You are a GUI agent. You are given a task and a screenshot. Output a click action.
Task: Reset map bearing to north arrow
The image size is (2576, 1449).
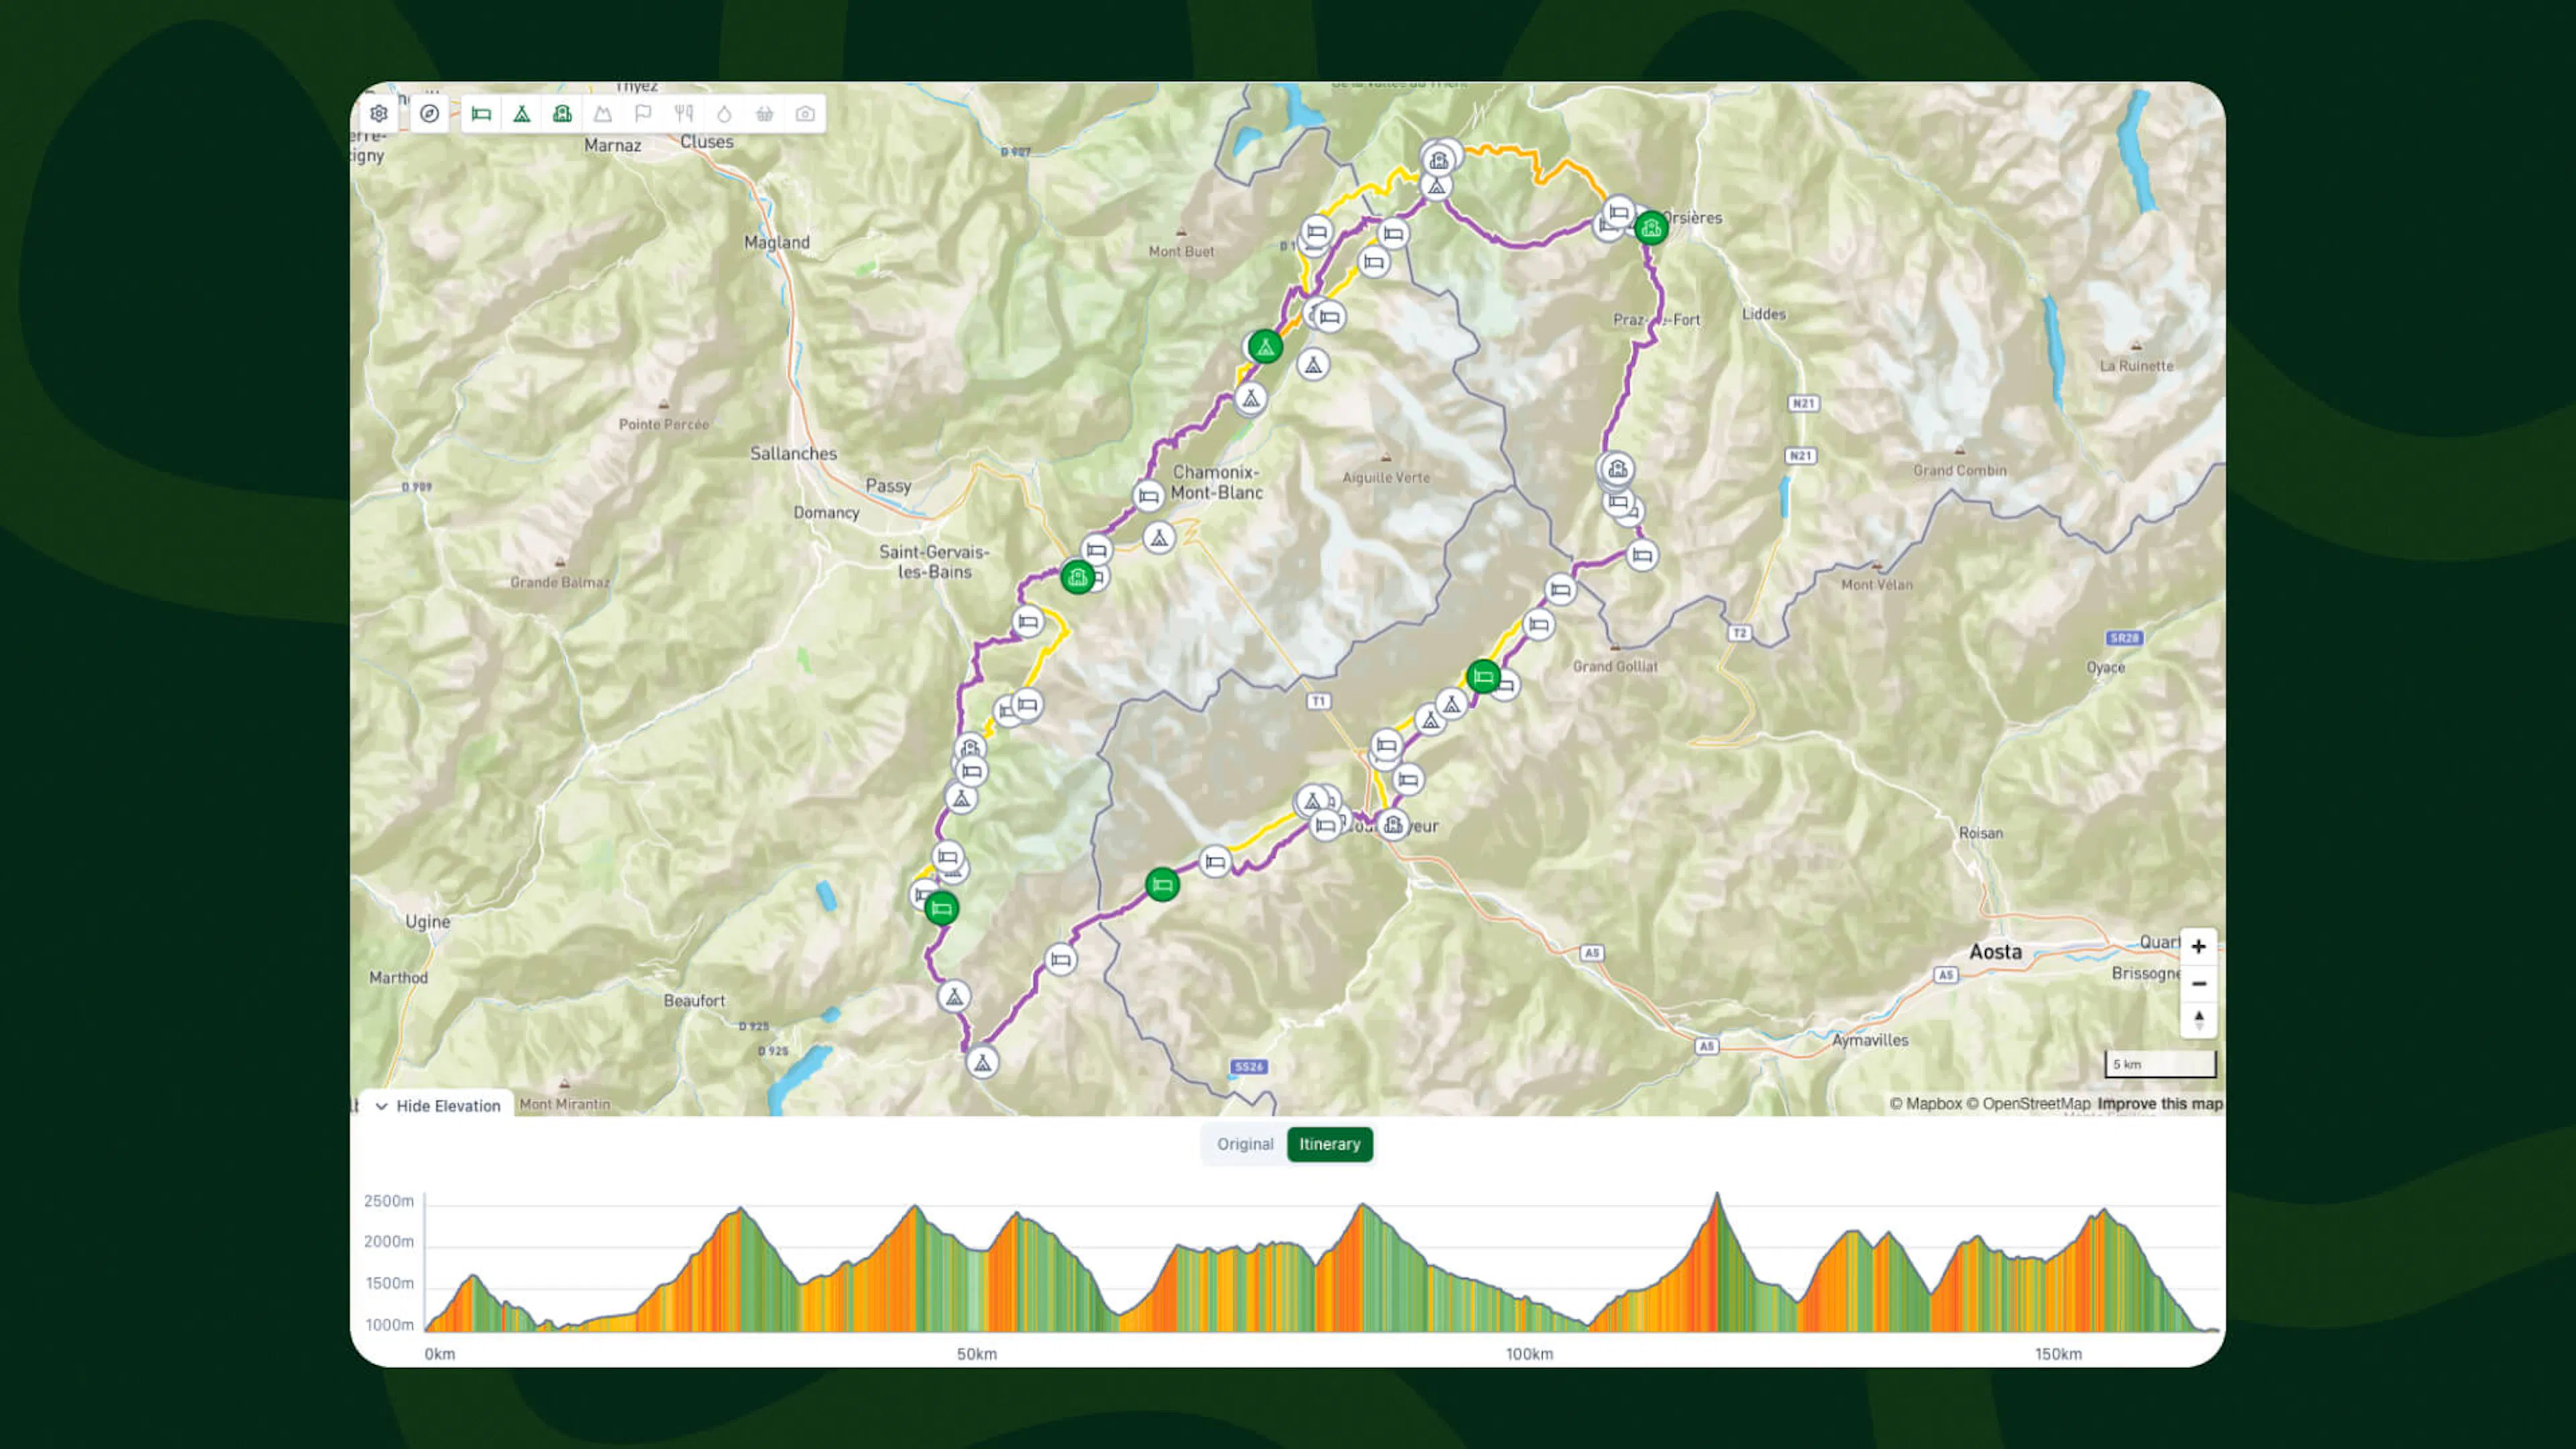(x=2198, y=1020)
